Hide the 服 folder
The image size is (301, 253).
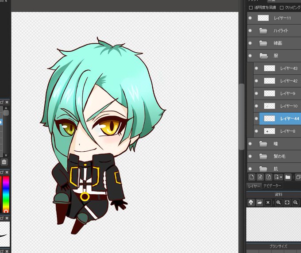(250, 56)
